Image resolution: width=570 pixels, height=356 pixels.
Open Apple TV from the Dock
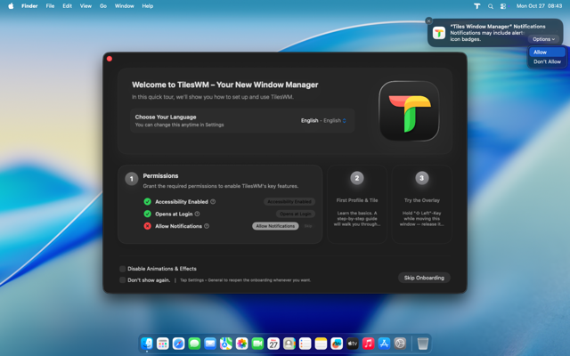pos(353,344)
